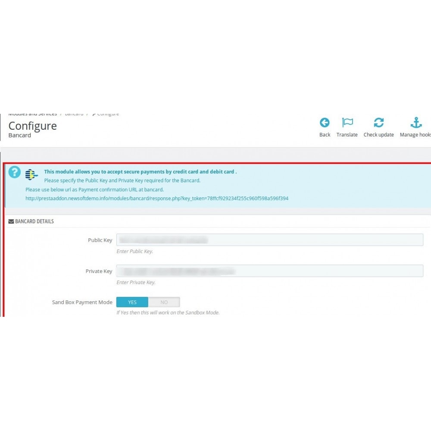Image resolution: width=431 pixels, height=431 pixels.
Task: Click the 'Configure' page heading
Action: (33, 126)
